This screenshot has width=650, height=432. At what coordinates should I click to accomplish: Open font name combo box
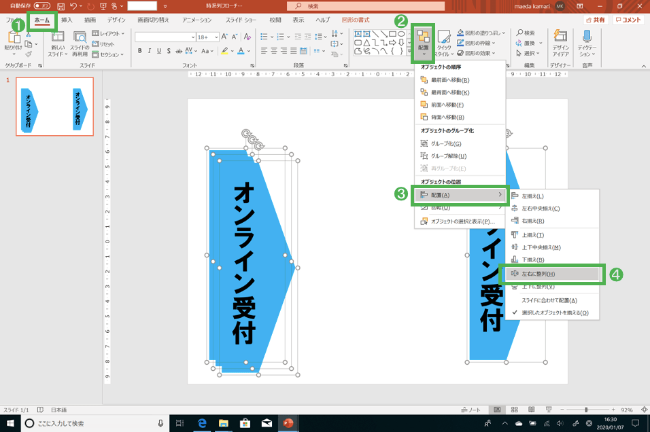[165, 37]
